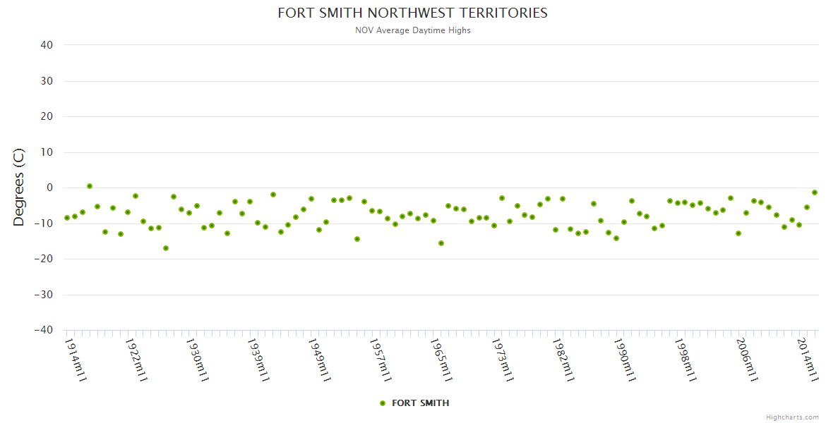The height and width of the screenshot is (423, 826).
Task: Click the lowest data point near -17
Action: pyautogui.click(x=166, y=248)
